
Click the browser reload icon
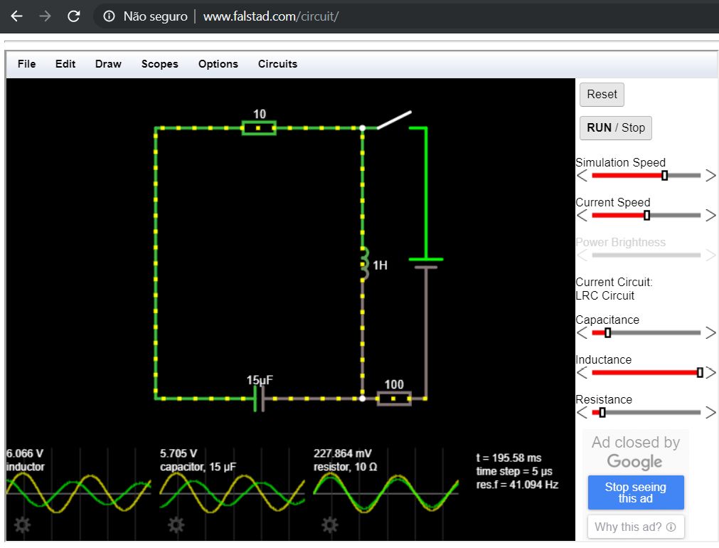73,16
